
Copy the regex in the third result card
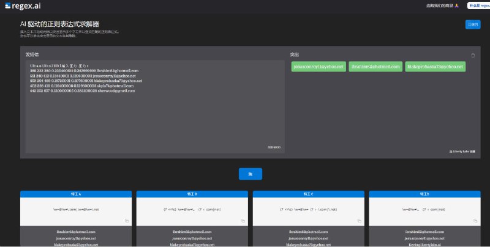tap(359, 220)
